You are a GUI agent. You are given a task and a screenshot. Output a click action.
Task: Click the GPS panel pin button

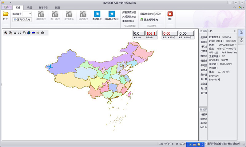235,31
